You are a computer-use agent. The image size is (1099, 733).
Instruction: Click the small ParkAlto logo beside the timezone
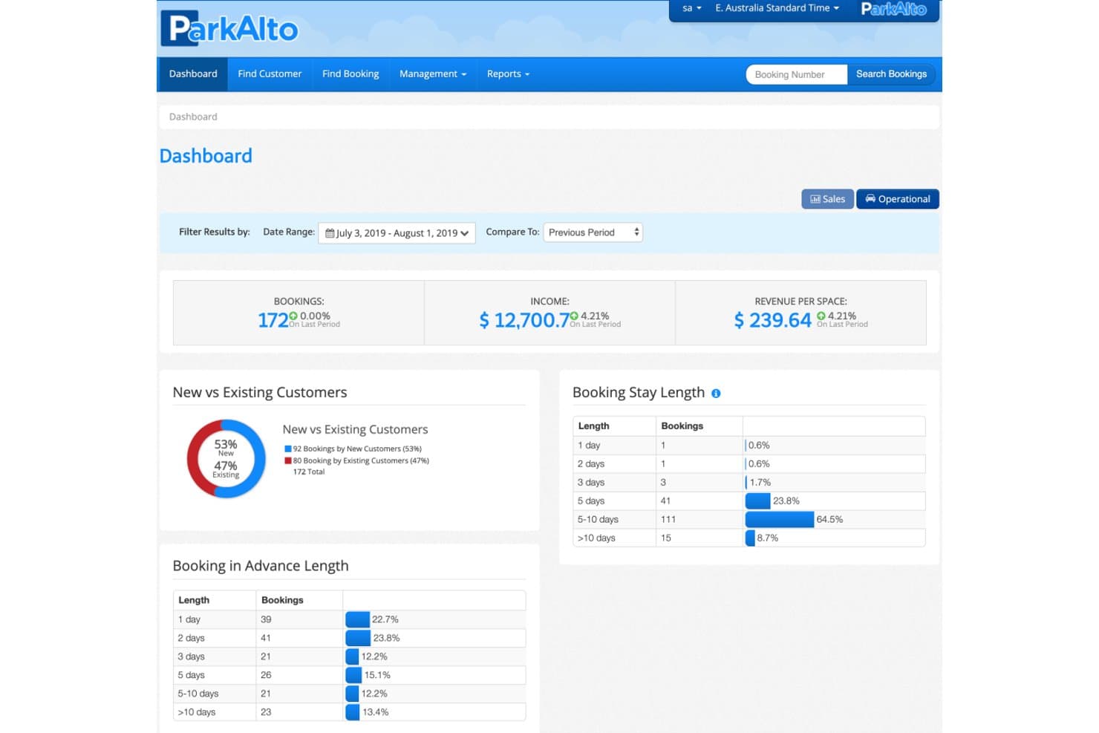coord(893,9)
